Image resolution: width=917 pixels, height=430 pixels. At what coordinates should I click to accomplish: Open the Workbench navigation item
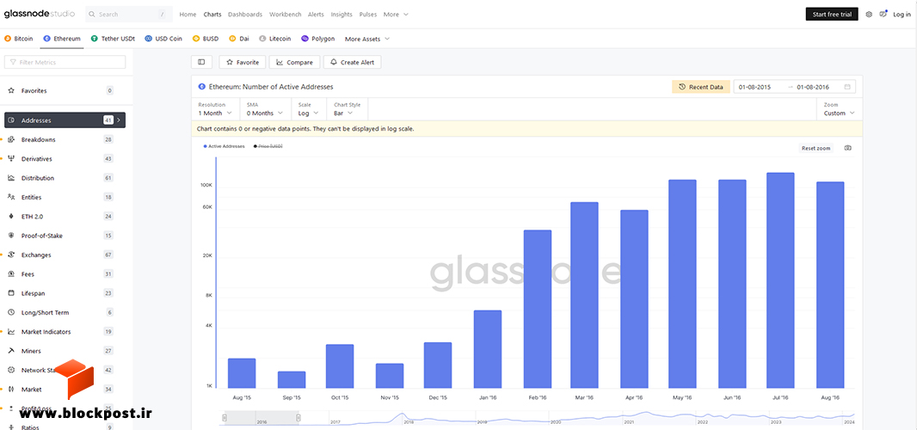285,14
